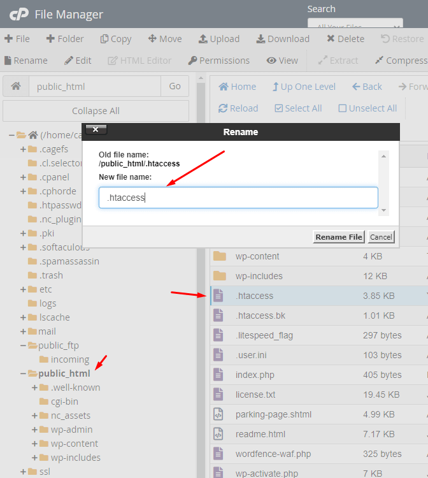Select incoming folder in tree

70,359
